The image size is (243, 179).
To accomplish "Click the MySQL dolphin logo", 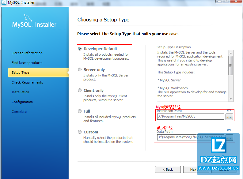I will pyautogui.click(x=28, y=18).
